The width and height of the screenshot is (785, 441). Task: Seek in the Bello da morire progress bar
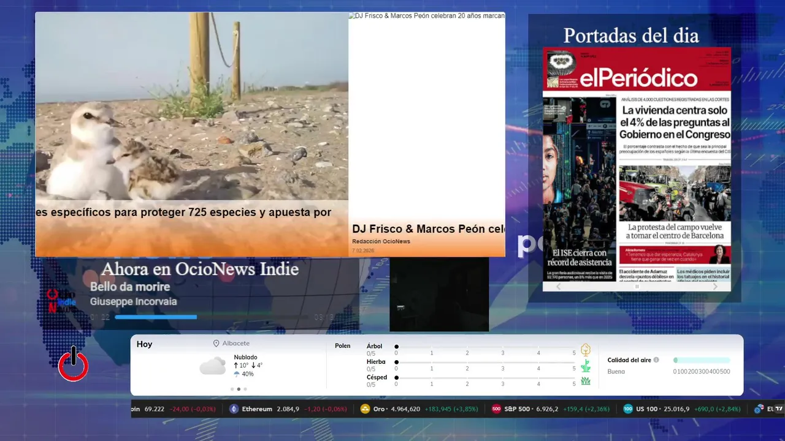pyautogui.click(x=212, y=317)
